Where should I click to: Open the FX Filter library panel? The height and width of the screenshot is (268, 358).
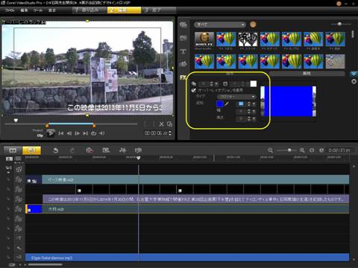(x=183, y=77)
